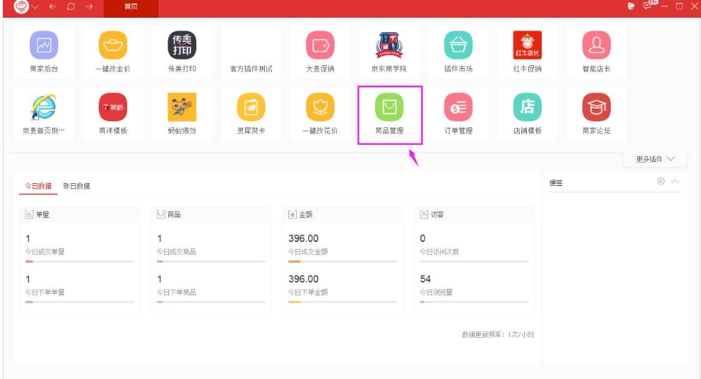Select the 今日数据 tab
Screen dimensions: 701x379
tap(38, 186)
